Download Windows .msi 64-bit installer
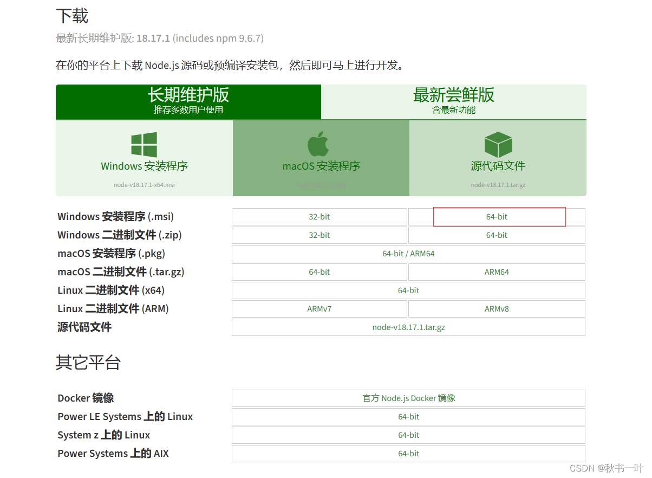Viewport: 652px width, 478px height. [x=497, y=217]
